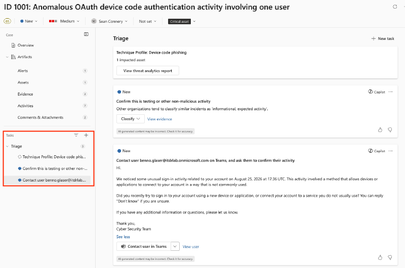
Task: Open the Alerts artifact list
Action: pos(23,71)
